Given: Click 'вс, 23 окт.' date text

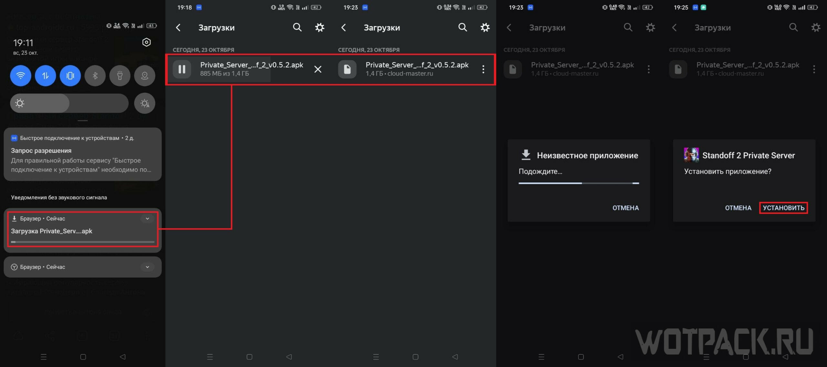Looking at the screenshot, I should tap(25, 53).
